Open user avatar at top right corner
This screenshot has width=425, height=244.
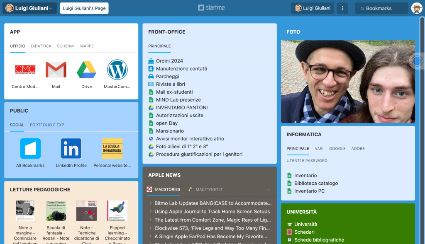click(x=417, y=8)
